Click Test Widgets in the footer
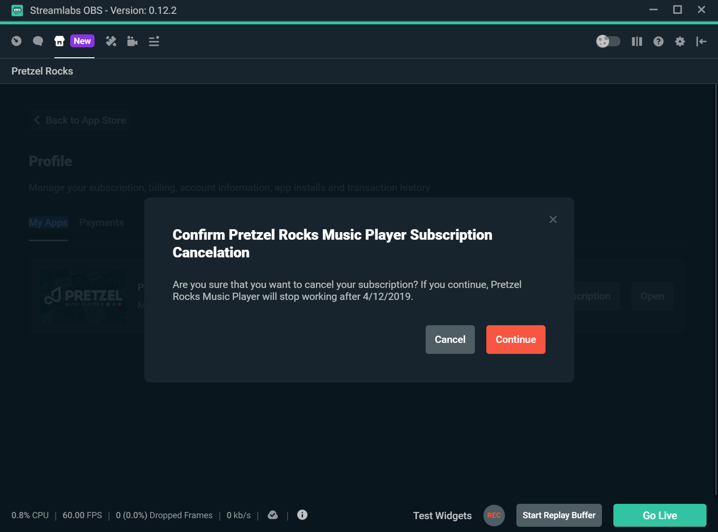The width and height of the screenshot is (718, 532). 442,516
